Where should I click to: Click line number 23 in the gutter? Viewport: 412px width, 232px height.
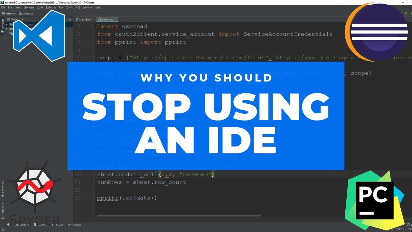[78, 198]
